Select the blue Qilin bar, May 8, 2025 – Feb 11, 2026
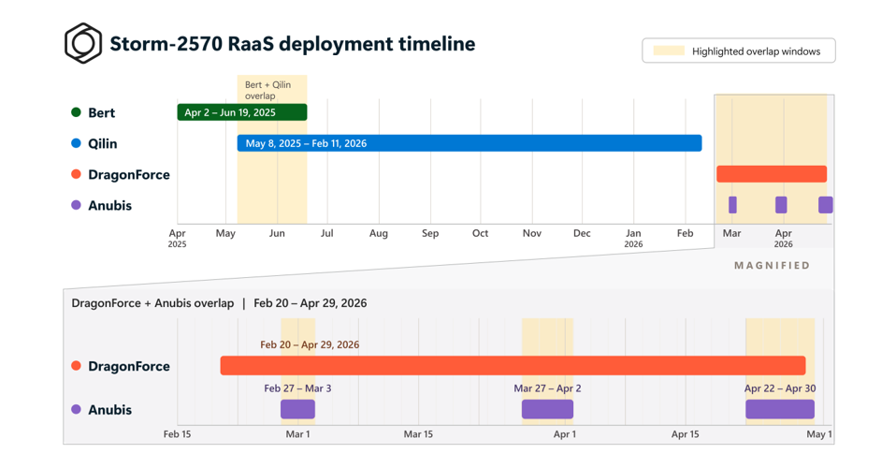 pos(470,143)
